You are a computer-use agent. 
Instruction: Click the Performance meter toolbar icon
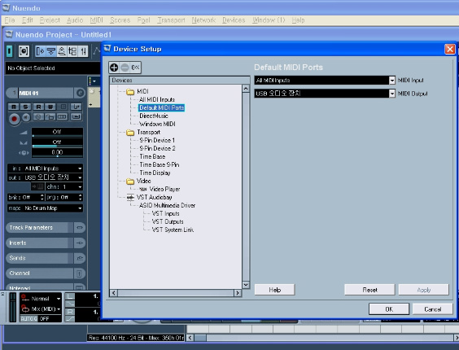pos(24,51)
